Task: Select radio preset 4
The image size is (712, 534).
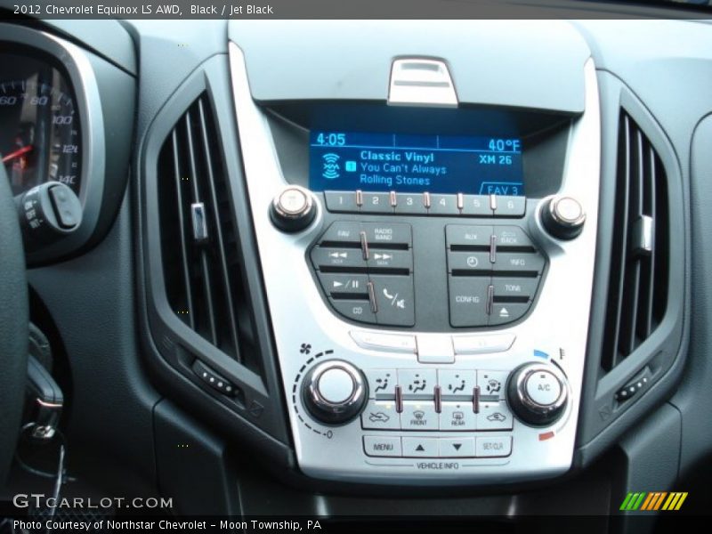Action: [x=442, y=203]
